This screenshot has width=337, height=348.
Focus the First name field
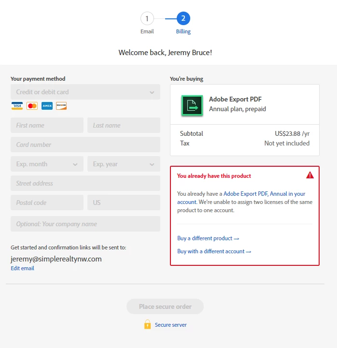click(x=47, y=125)
